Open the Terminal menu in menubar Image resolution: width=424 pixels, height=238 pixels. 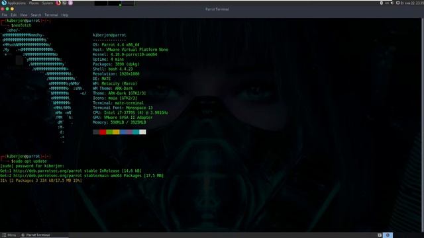pyautogui.click(x=51, y=15)
